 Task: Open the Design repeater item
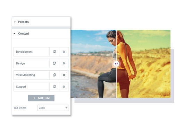point(32,63)
